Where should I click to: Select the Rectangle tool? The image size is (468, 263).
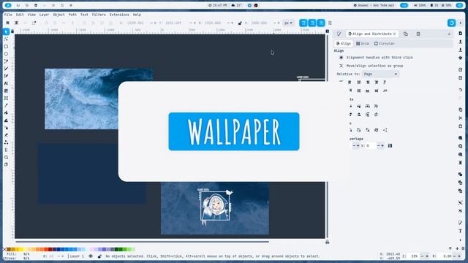[6, 47]
